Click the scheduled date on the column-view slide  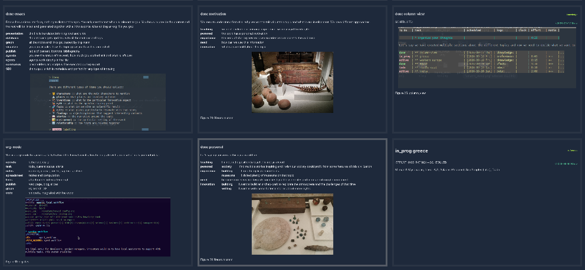click(x=566, y=23)
